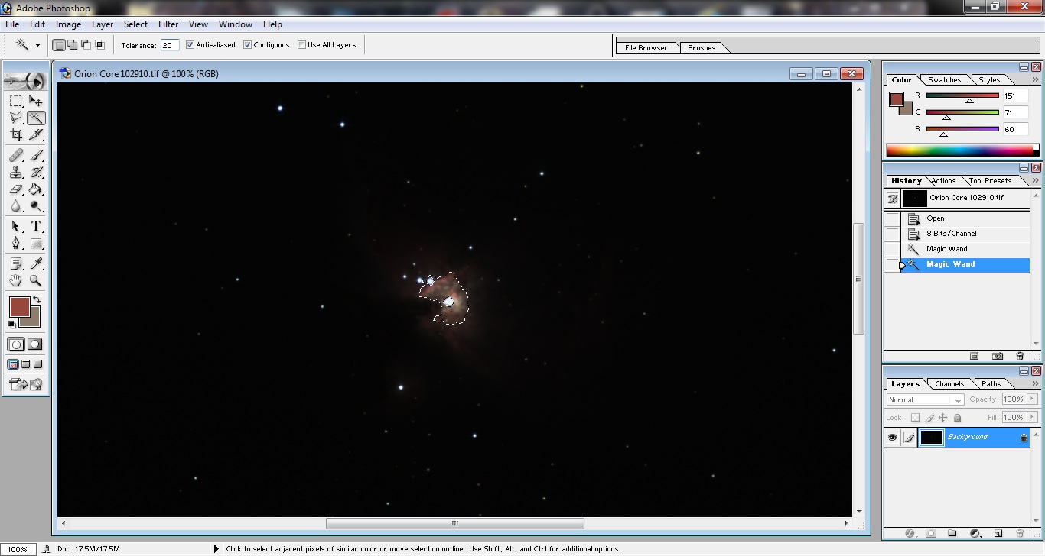Select the History Brush tool
1045x556 pixels.
pyautogui.click(x=36, y=172)
